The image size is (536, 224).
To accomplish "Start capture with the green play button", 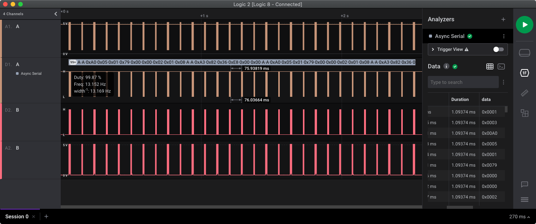I will 524,25.
